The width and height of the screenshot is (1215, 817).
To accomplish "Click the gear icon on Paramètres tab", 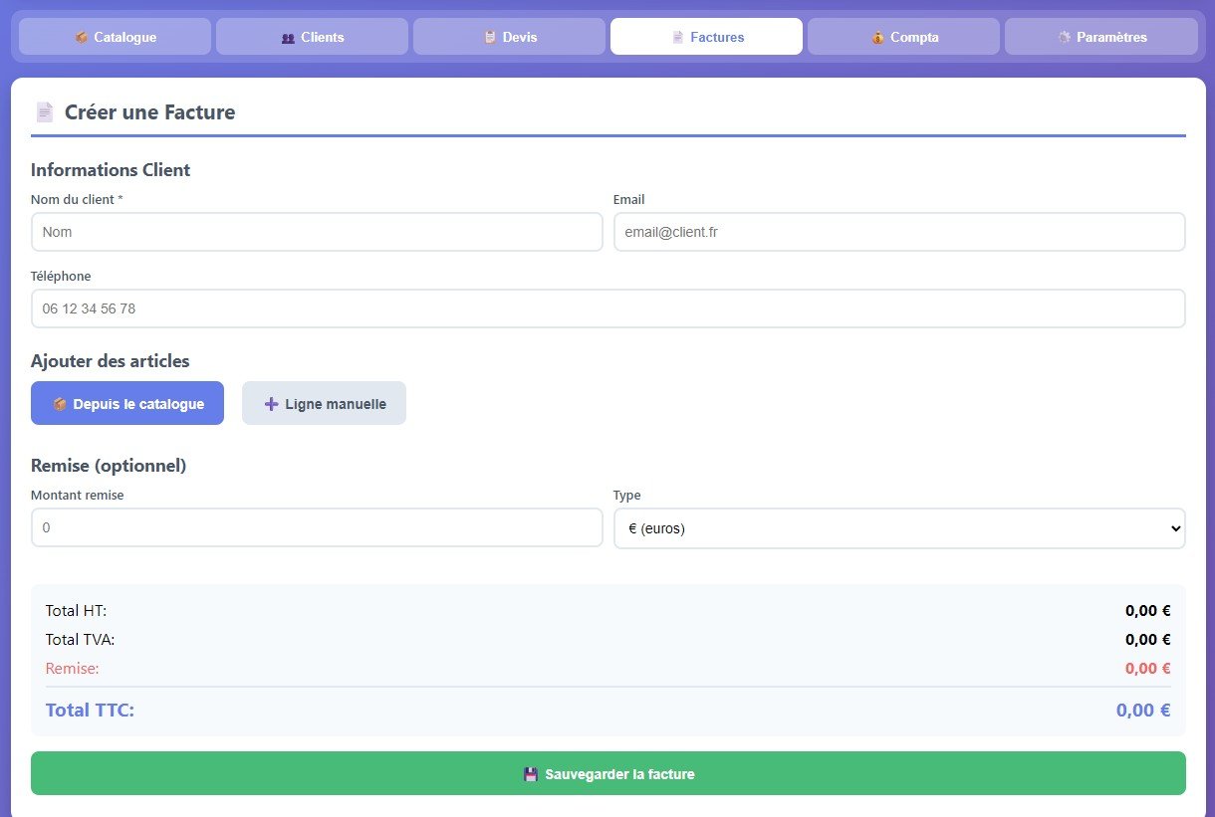I will click(x=1065, y=38).
